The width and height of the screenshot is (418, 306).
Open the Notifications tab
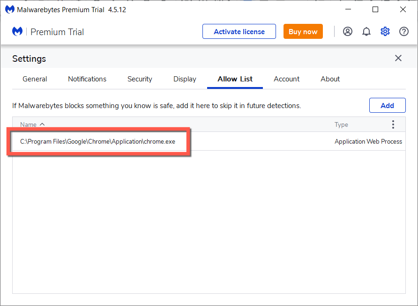tap(87, 79)
